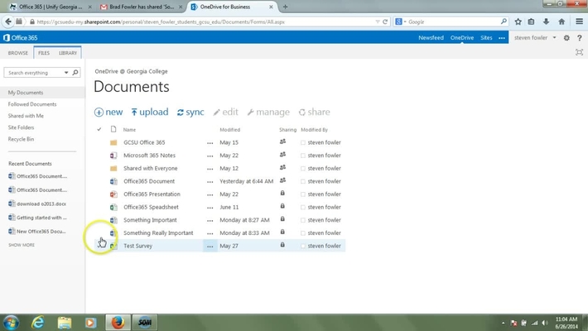Switch to the LIBRARY ribbon tab

(68, 53)
